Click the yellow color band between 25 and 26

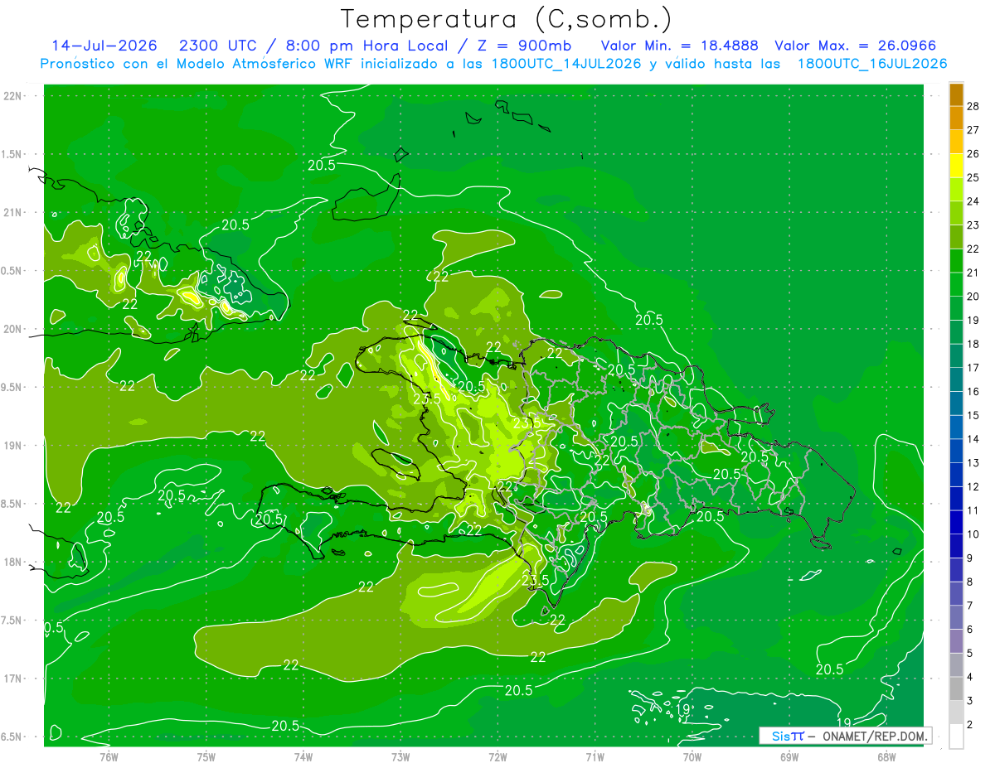point(956,165)
